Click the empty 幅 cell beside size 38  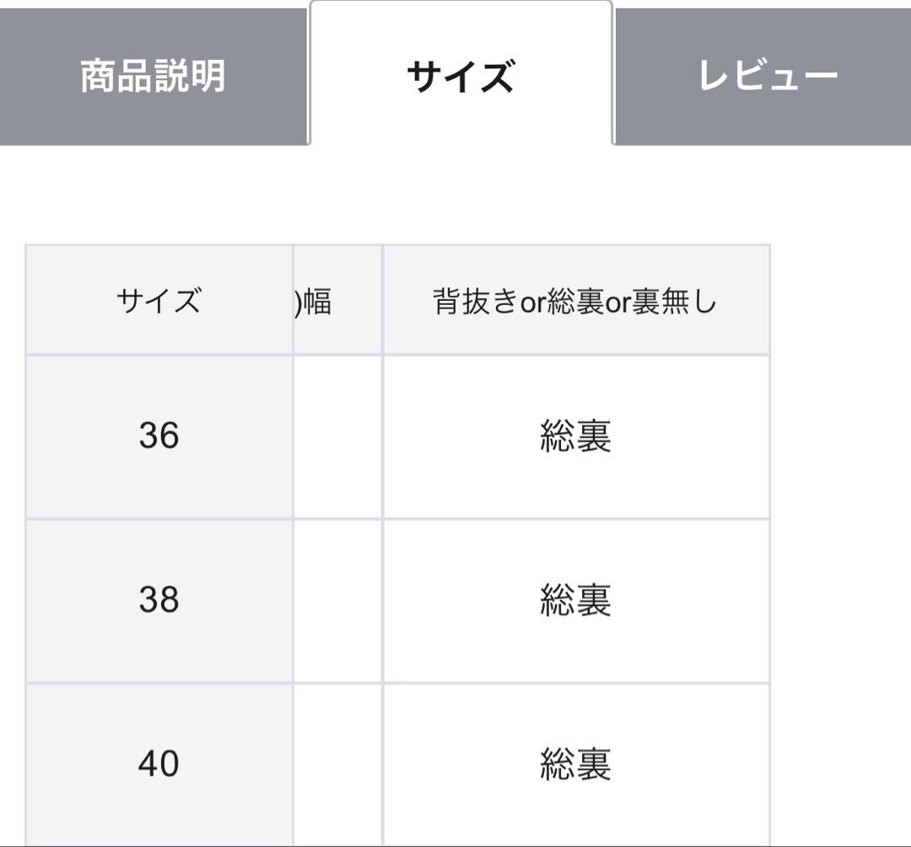pos(337,598)
